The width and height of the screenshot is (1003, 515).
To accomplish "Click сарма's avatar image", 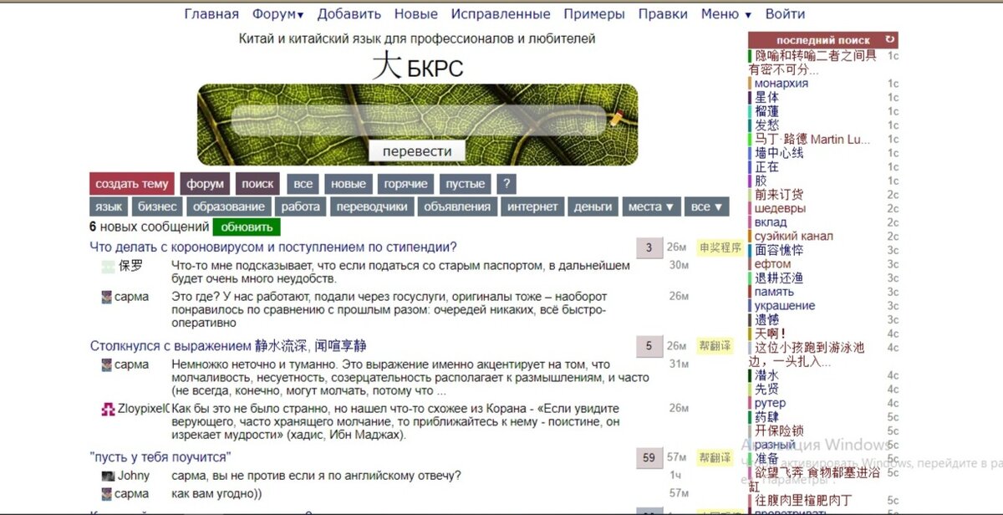I will point(106,296).
